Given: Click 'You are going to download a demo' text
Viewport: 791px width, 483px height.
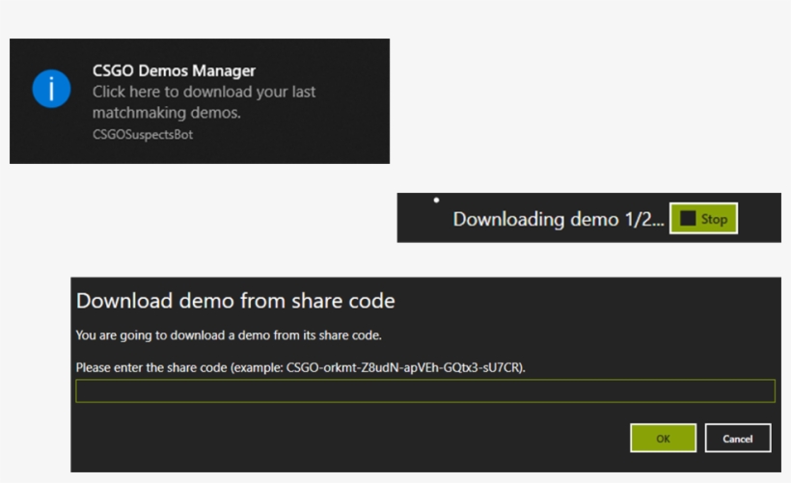Looking at the screenshot, I should tap(229, 335).
